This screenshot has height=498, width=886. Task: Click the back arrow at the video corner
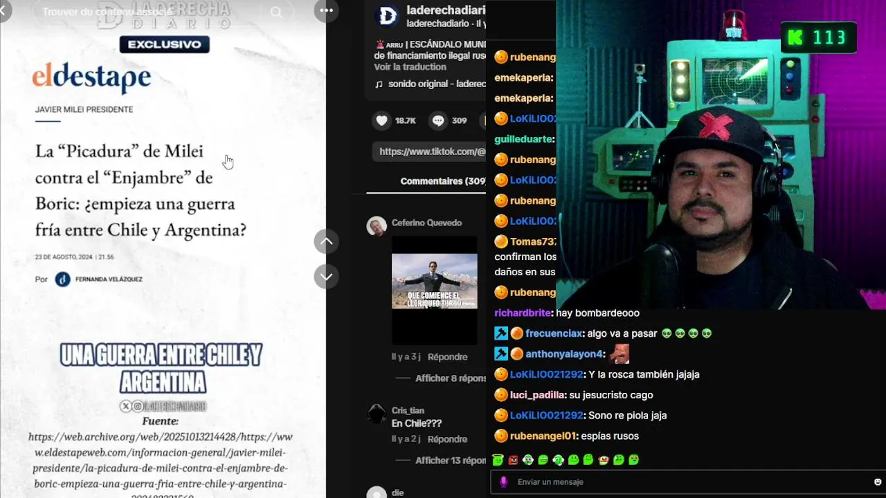4,10
